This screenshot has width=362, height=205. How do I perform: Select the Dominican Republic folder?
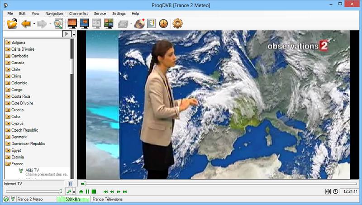click(28, 143)
